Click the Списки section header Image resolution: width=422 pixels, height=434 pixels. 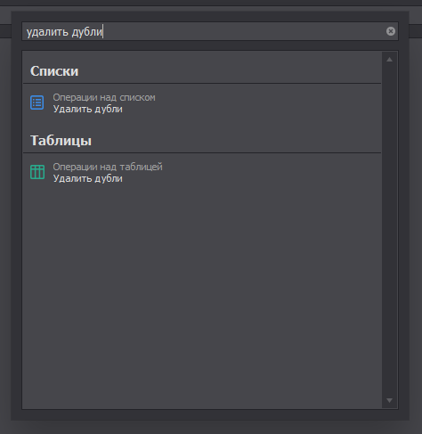click(54, 71)
